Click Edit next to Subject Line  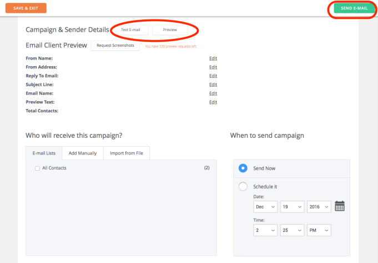pyautogui.click(x=213, y=85)
